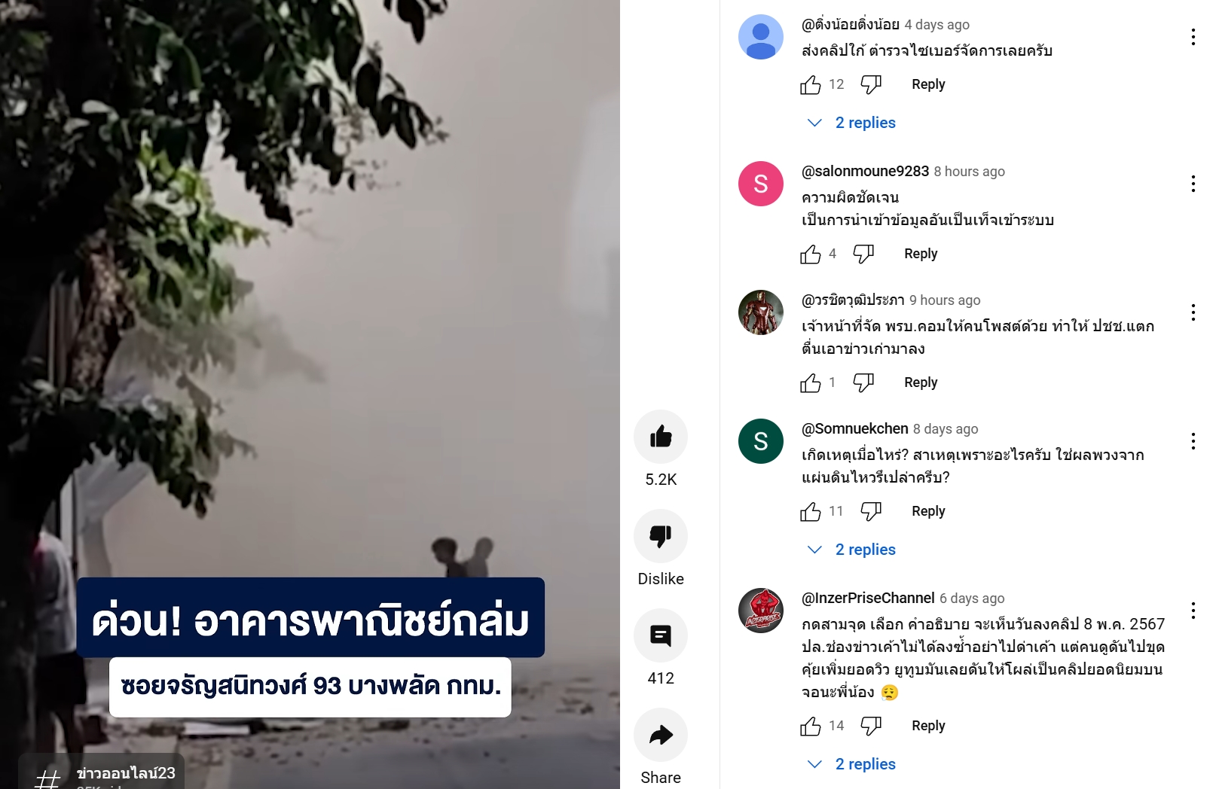Open the @InzerPriseChannel profile avatar
This screenshot has width=1216, height=789.
[x=761, y=611]
